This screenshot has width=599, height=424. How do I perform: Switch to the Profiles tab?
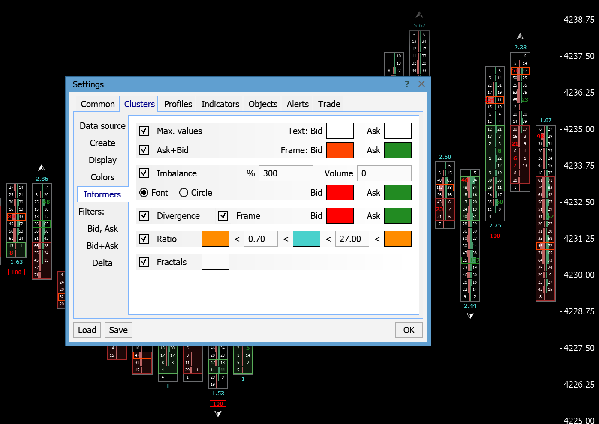[x=178, y=104]
